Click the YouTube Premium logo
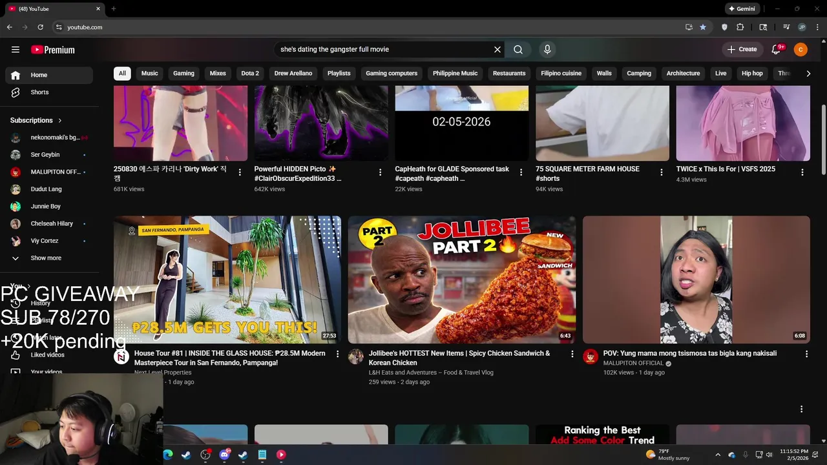 (x=53, y=50)
